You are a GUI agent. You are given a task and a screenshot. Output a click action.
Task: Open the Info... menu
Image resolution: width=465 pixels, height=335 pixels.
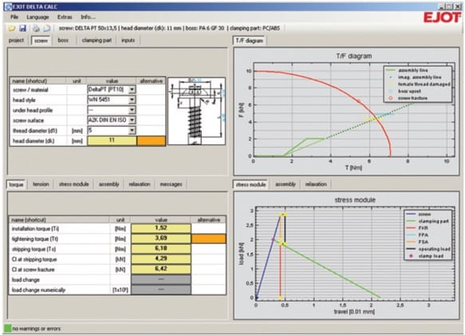tap(88, 18)
